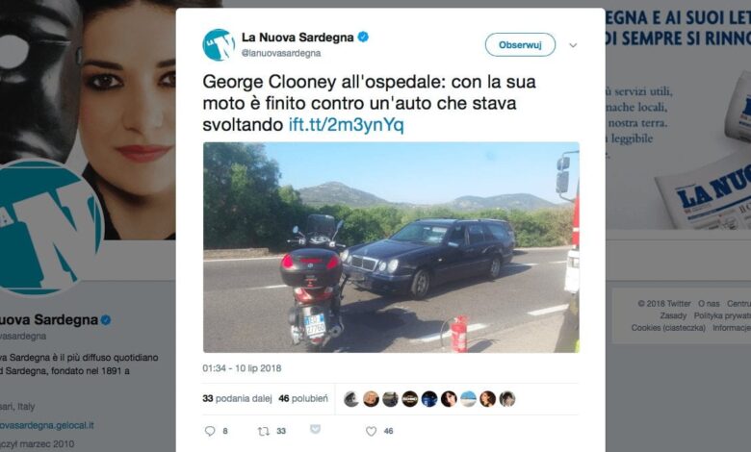Open the lanuovasardegna.gelocal.it profile link

click(x=47, y=425)
